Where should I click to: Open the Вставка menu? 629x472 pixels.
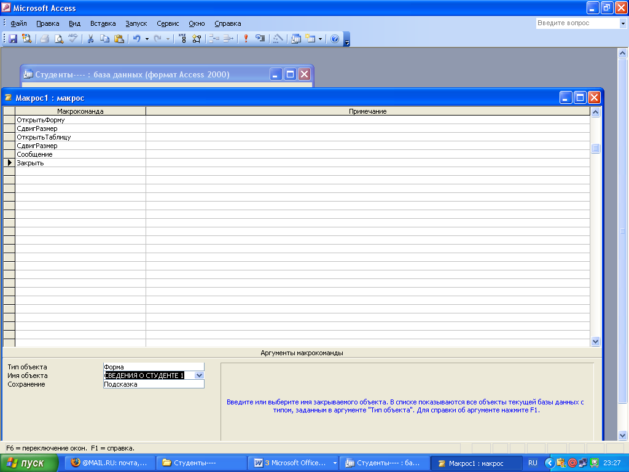click(103, 23)
